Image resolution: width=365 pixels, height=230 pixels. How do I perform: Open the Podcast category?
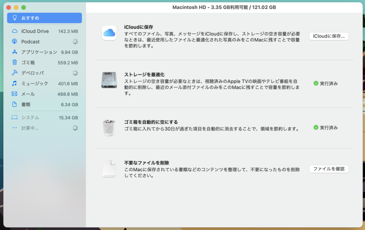(x=45, y=42)
